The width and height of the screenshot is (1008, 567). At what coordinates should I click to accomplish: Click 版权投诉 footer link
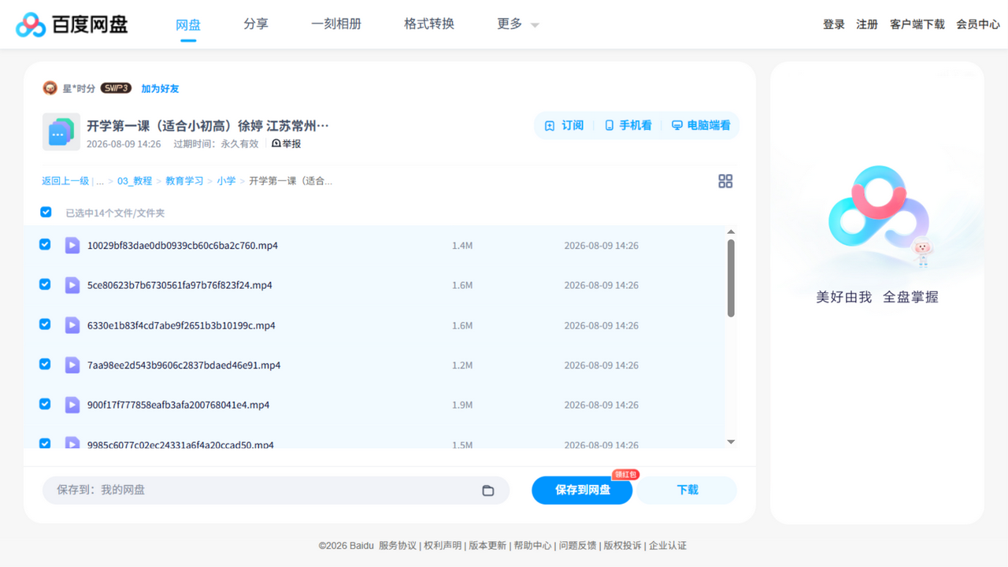click(x=623, y=545)
